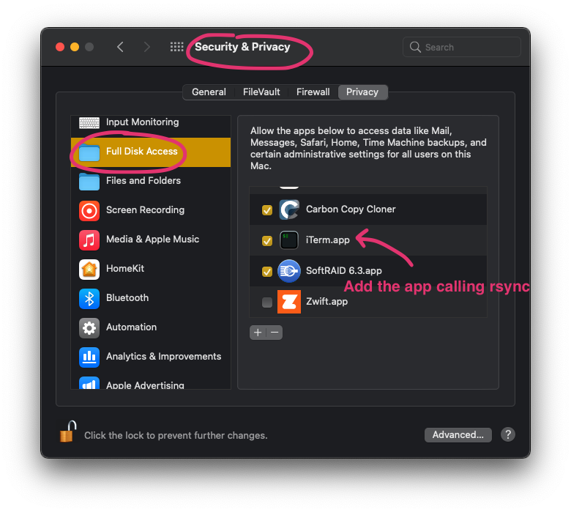Click the Analytics & Improvements chart icon
This screenshot has height=512, width=571.
(89, 357)
